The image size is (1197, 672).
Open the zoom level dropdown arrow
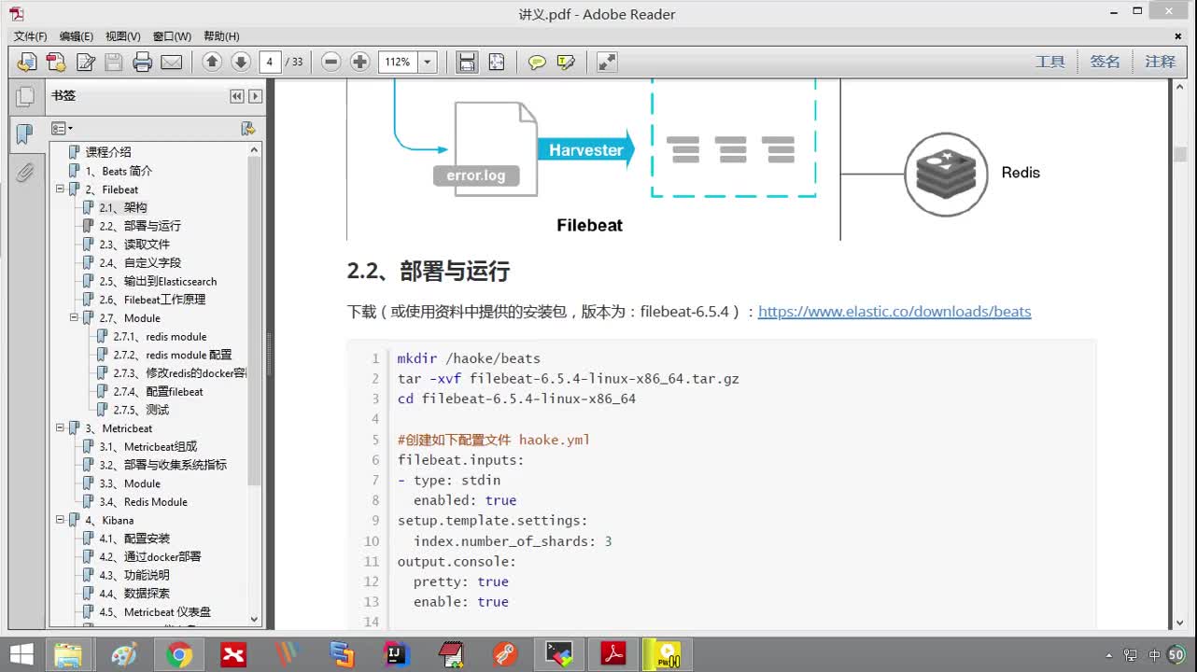[428, 63]
